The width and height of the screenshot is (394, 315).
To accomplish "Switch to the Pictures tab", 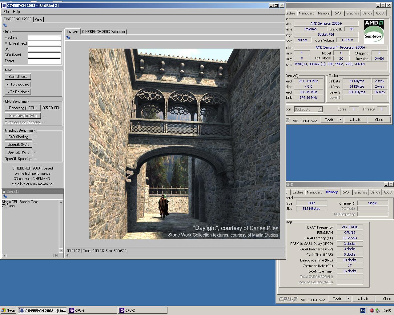I will 73,31.
